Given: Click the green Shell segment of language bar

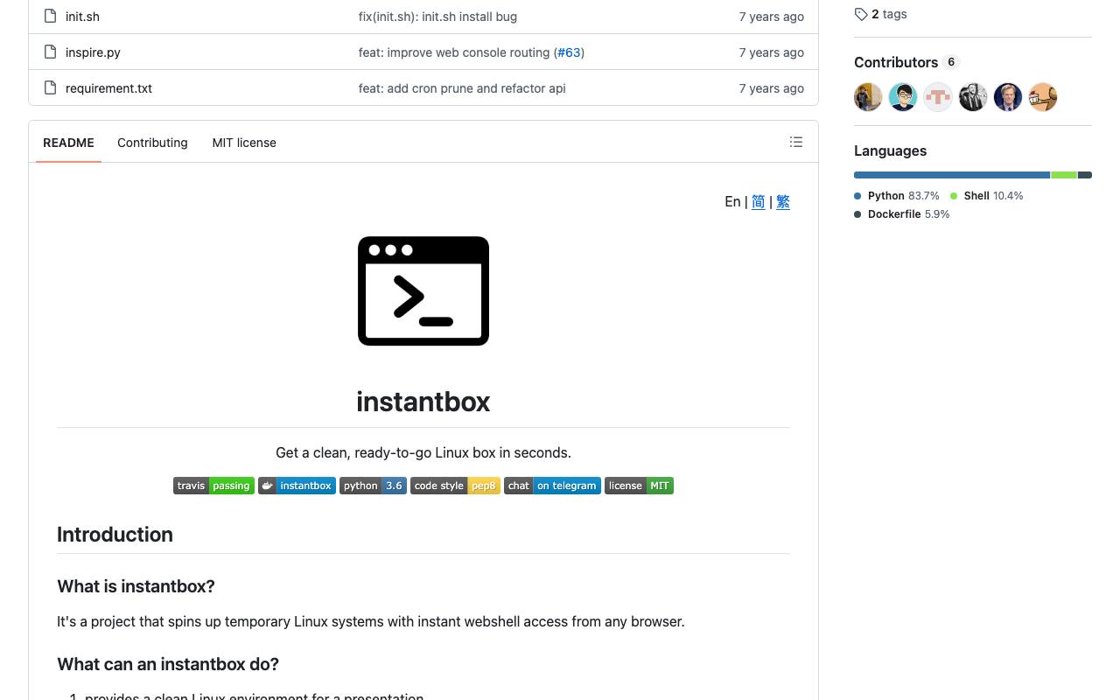Looking at the screenshot, I should (x=1064, y=175).
